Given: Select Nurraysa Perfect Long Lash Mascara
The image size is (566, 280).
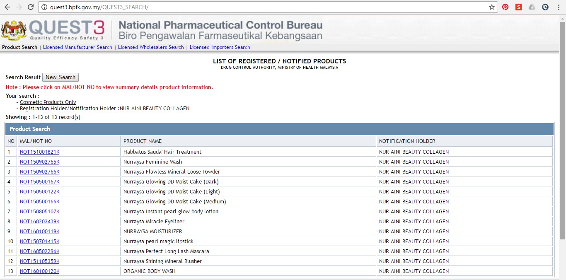Looking at the screenshot, I should point(166,251).
